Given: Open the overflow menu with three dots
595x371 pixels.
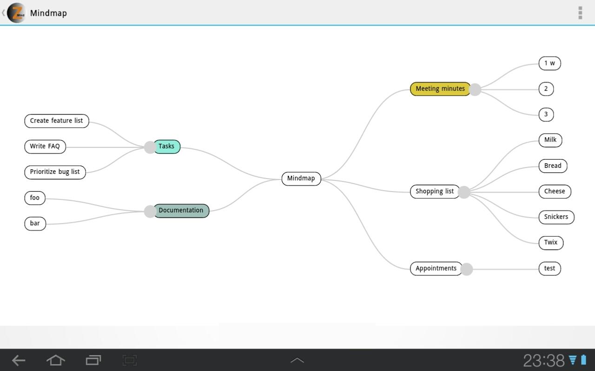Looking at the screenshot, I should click(580, 13).
